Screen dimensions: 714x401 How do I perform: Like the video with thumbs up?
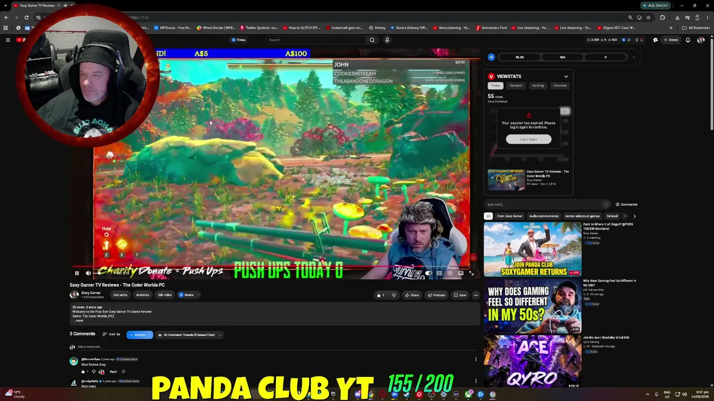click(380, 295)
